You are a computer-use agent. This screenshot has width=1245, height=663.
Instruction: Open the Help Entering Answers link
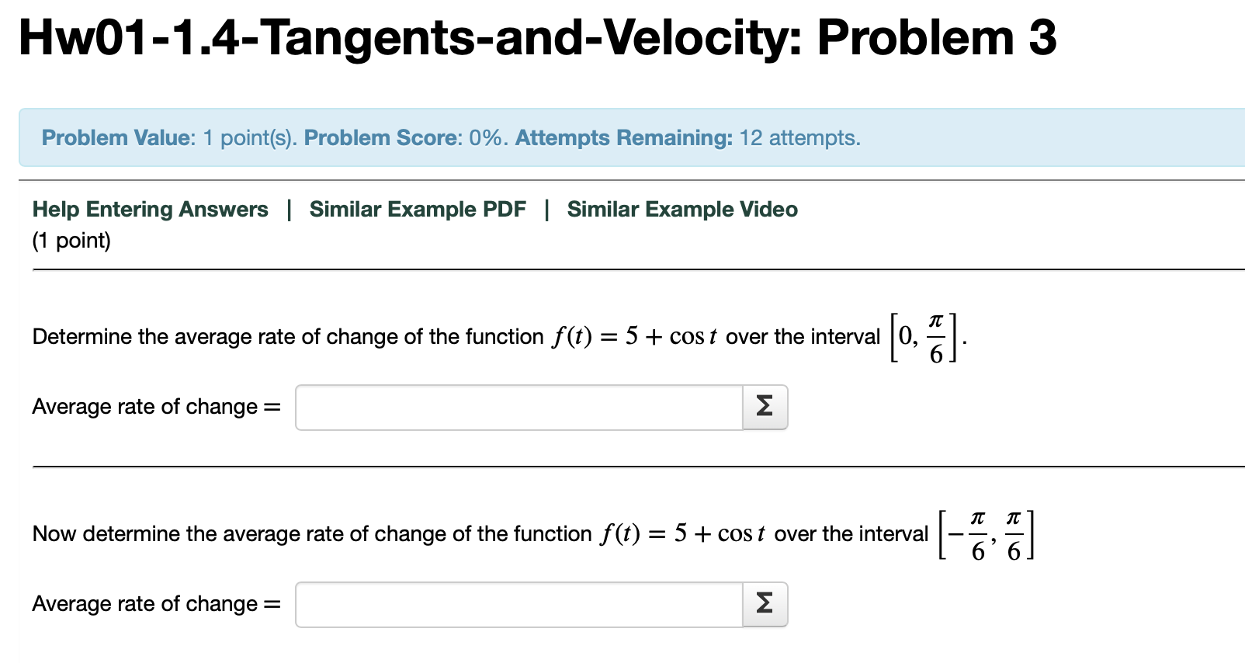click(x=151, y=209)
